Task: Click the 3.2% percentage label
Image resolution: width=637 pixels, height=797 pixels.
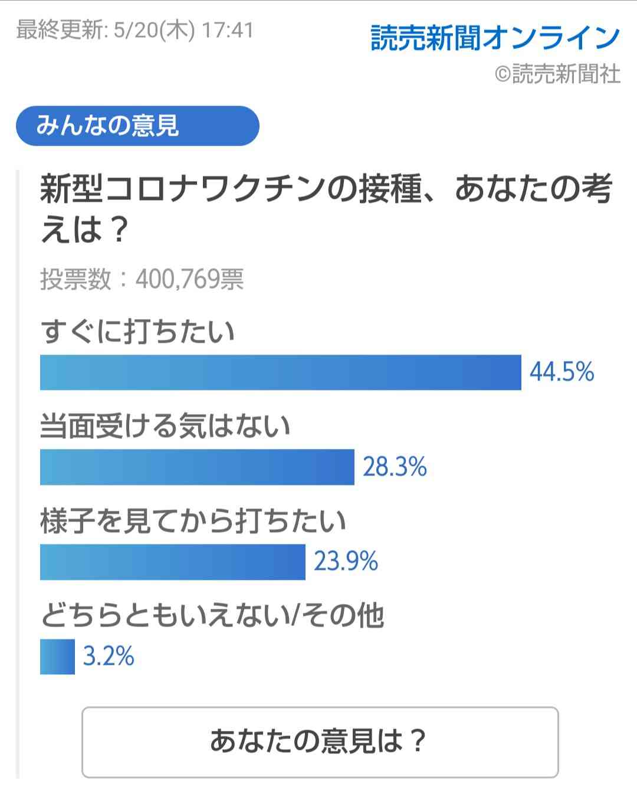Action: (x=109, y=657)
